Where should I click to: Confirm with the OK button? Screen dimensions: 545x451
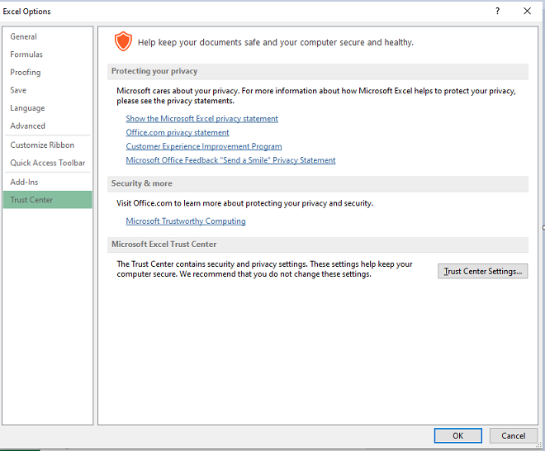[457, 435]
